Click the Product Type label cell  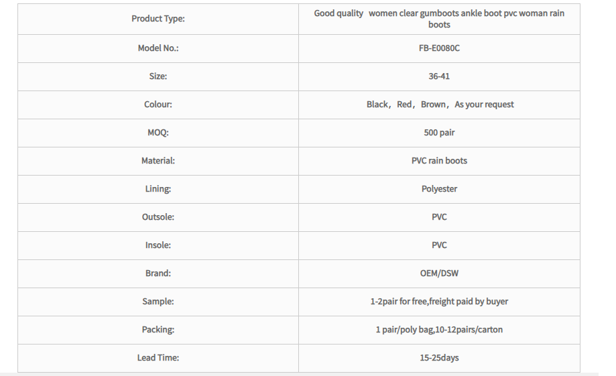tap(158, 19)
